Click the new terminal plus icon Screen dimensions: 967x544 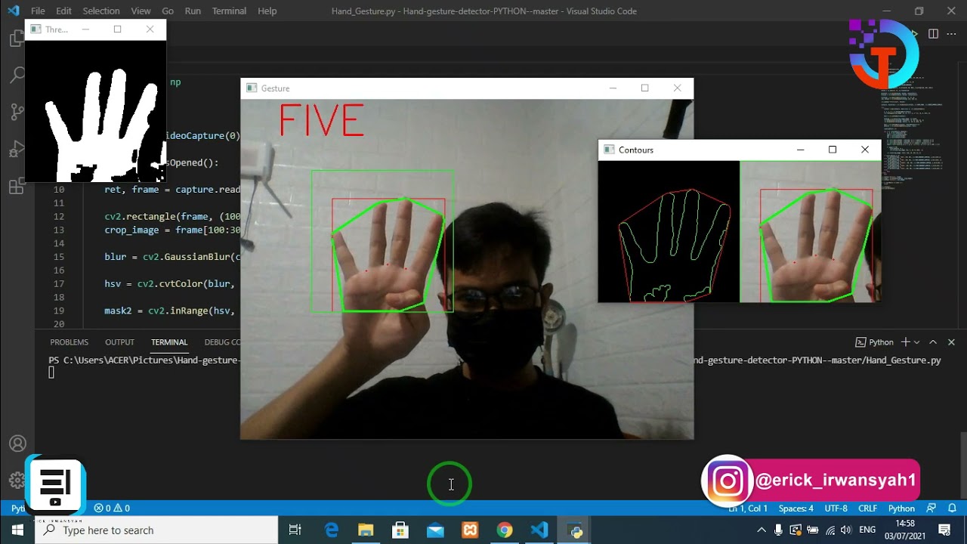point(905,342)
